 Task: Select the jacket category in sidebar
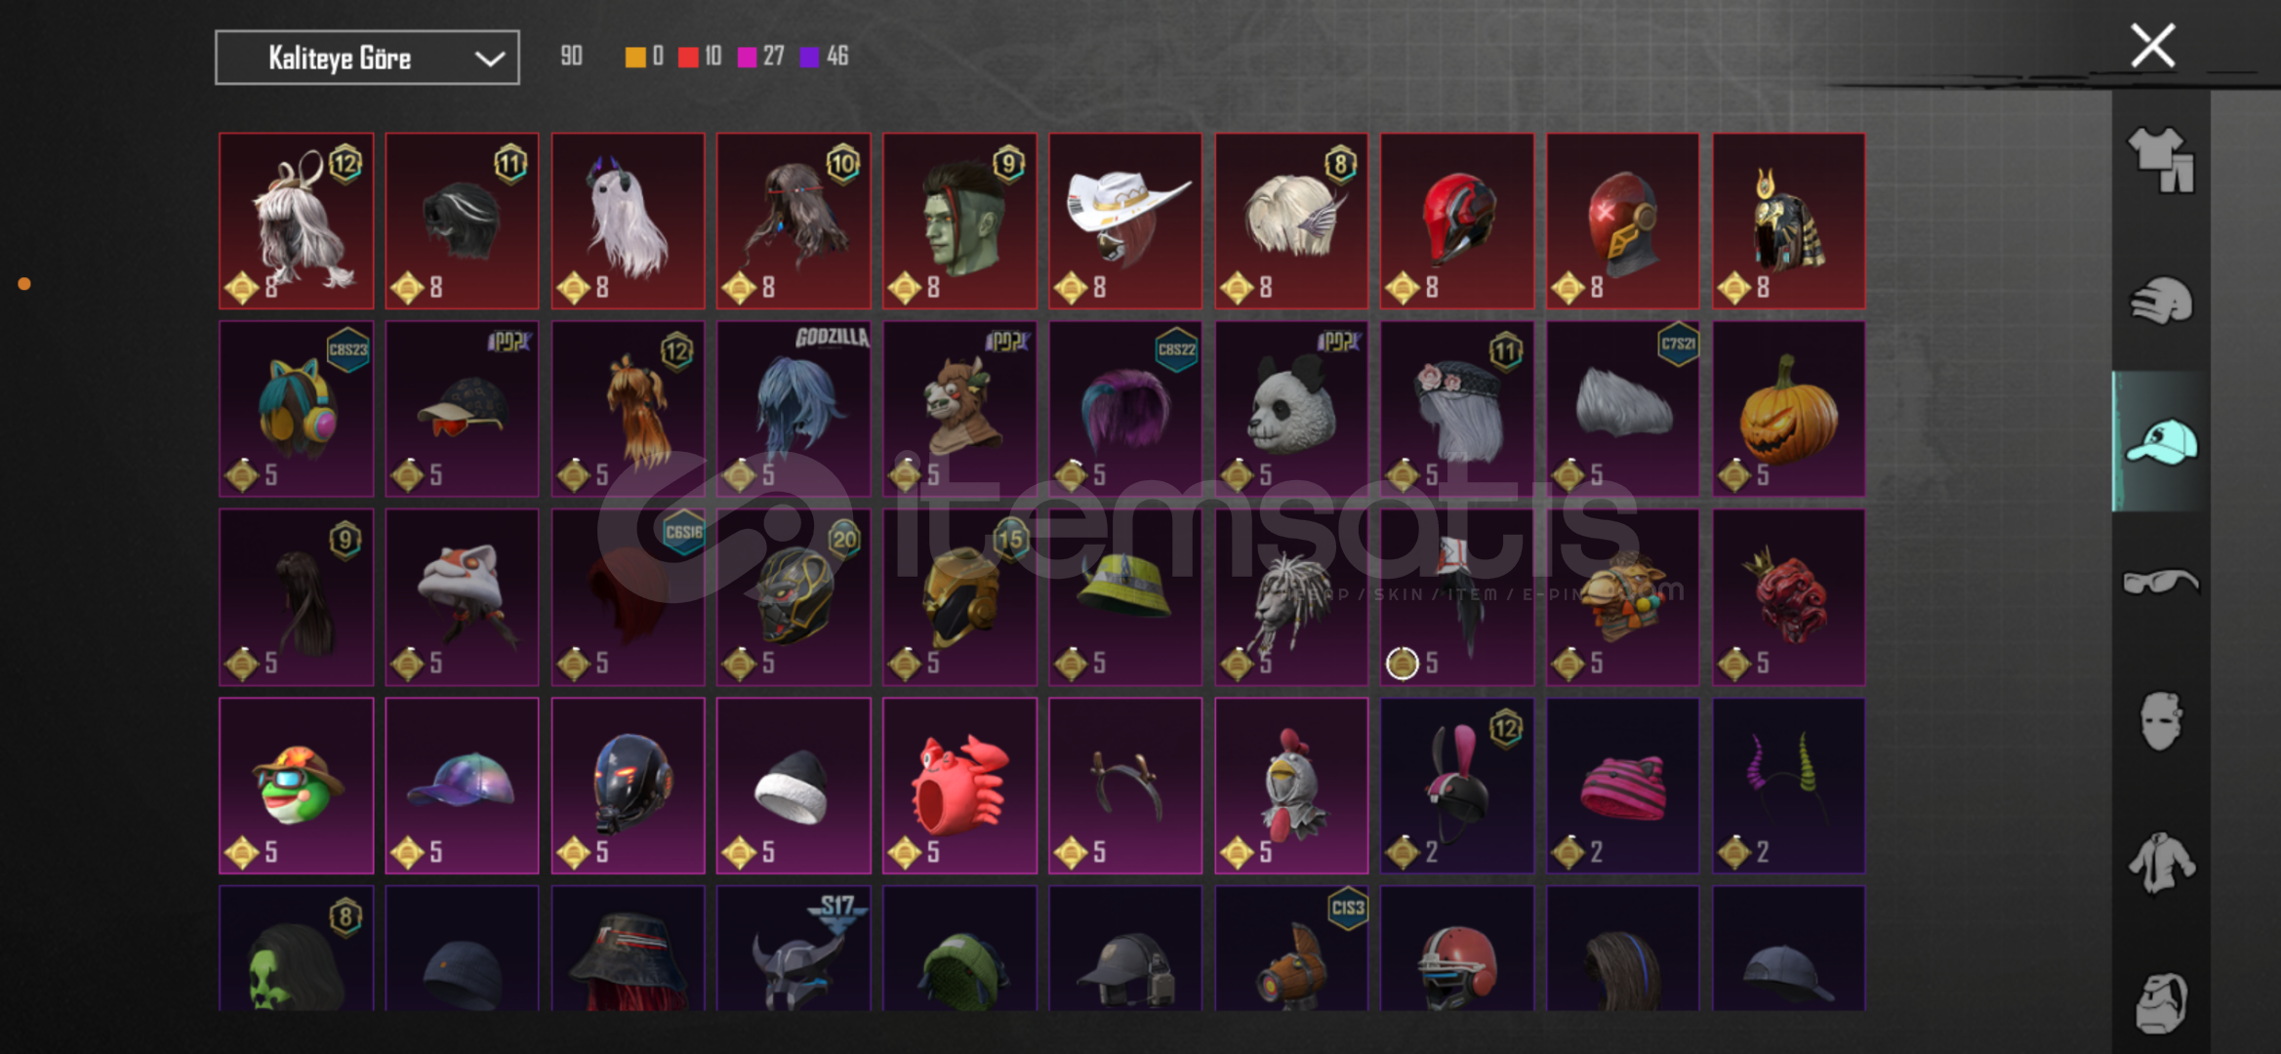click(2161, 862)
